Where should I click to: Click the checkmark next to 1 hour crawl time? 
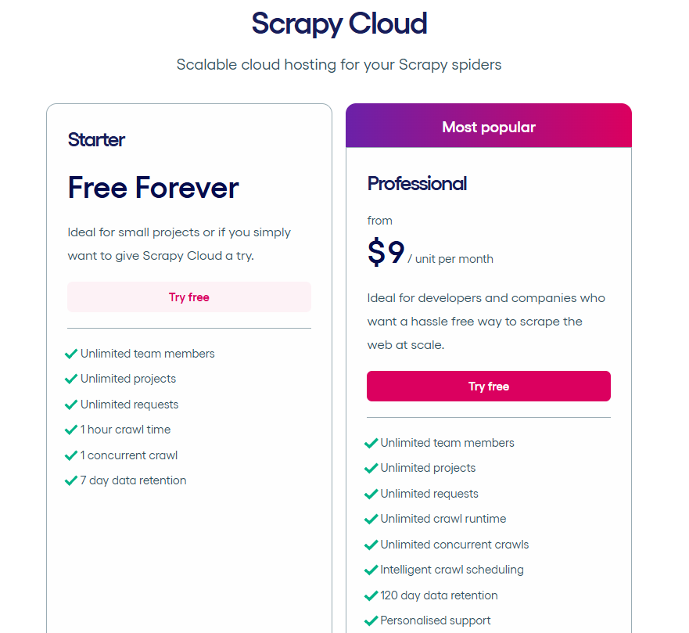71,429
